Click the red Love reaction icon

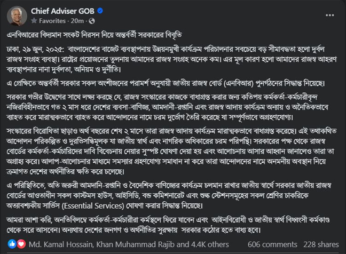pyautogui.click(x=21, y=244)
